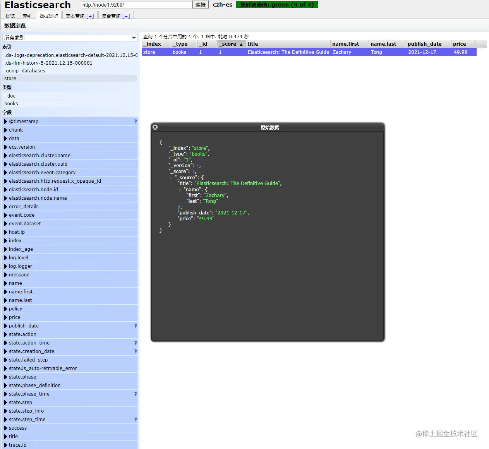Sort by the name.first column header

(x=349, y=44)
